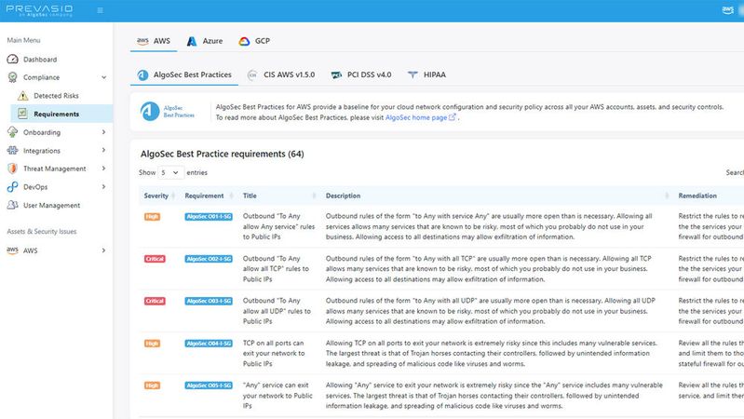
Task: Click the Azure logo icon
Action: pyautogui.click(x=192, y=41)
